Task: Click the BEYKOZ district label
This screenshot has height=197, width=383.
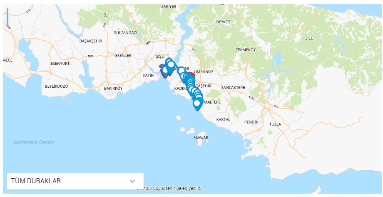Action: tap(223, 22)
